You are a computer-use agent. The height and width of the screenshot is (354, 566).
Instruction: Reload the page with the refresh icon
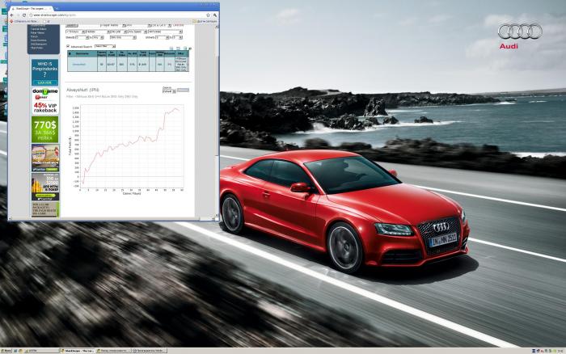[24, 15]
